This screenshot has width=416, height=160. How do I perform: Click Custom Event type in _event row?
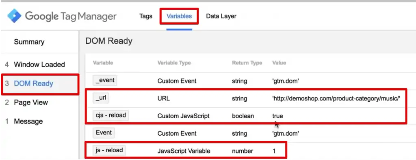click(177, 81)
